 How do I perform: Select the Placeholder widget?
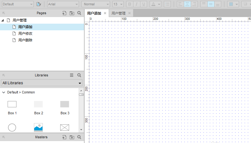pyautogui.click(x=65, y=128)
